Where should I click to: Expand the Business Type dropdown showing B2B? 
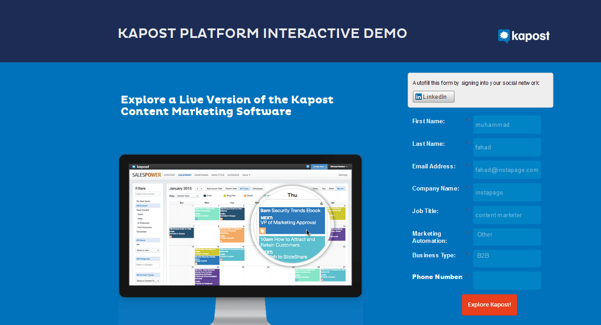(x=507, y=258)
